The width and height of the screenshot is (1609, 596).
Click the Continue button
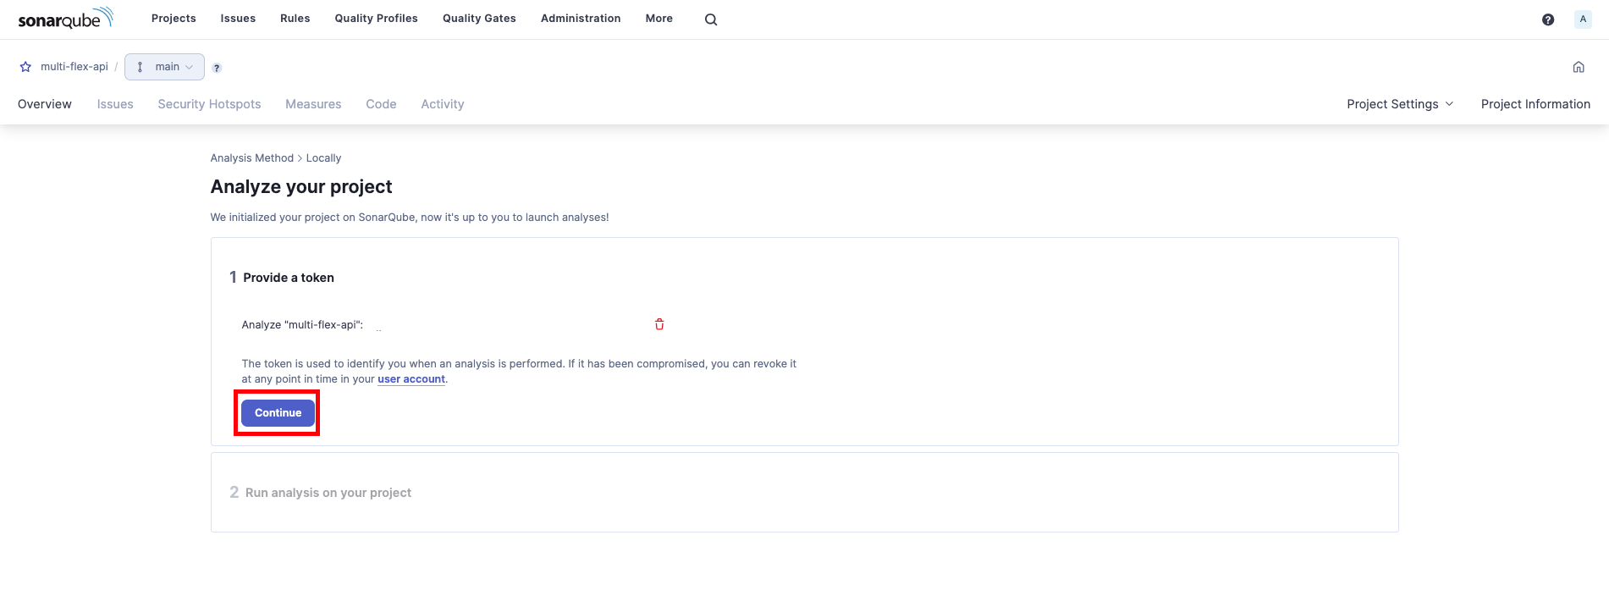click(278, 413)
